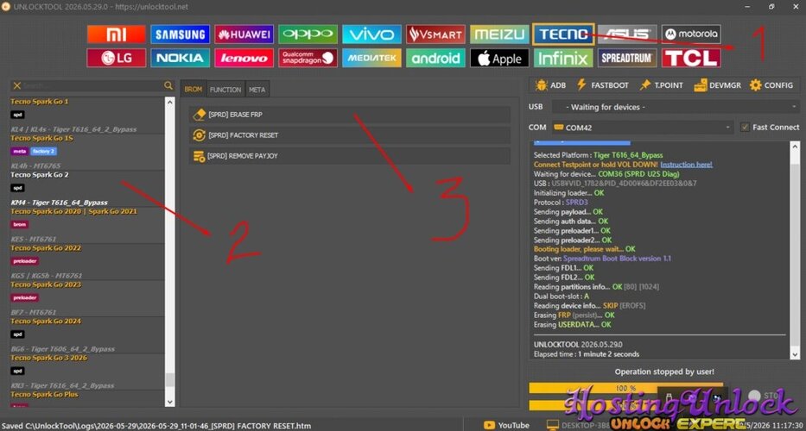Click the model search input field
806x431 pixels.
pyautogui.click(x=92, y=85)
